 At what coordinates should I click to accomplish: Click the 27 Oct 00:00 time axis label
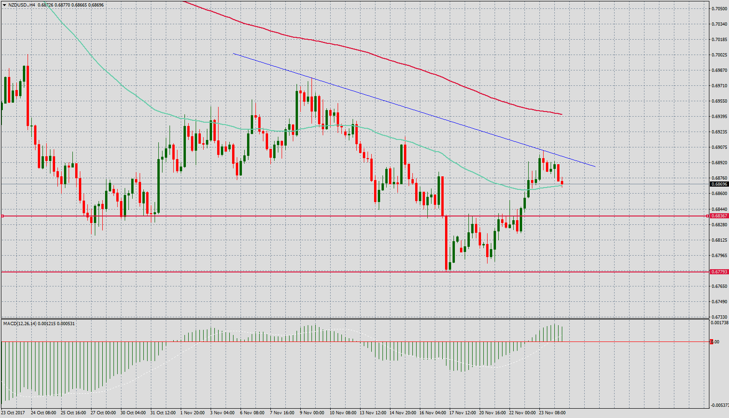coord(103,412)
